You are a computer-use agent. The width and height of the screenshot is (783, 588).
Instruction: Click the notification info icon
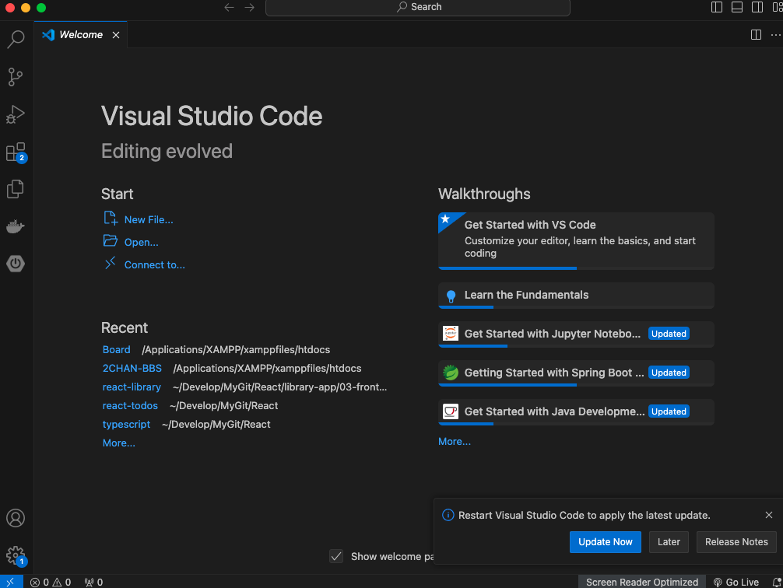(448, 515)
